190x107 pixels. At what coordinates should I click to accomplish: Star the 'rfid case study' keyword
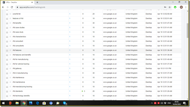pos(10,32)
